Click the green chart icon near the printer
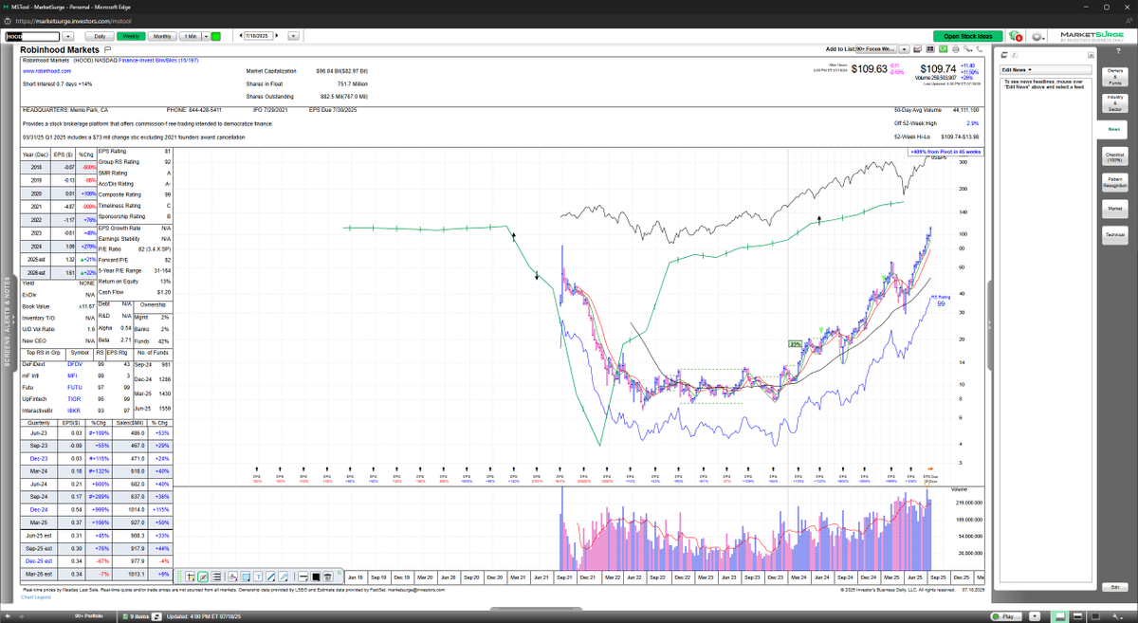Image resolution: width=1138 pixels, height=623 pixels. point(944,49)
